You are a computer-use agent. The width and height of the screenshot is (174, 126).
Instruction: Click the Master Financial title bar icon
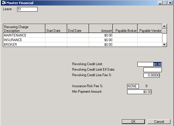click(x=4, y=3)
